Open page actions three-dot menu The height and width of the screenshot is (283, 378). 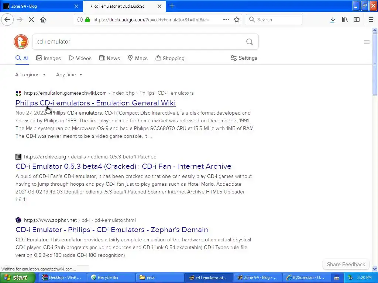coord(226,20)
